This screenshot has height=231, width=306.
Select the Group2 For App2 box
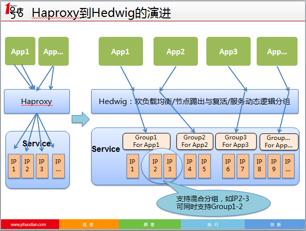(x=194, y=141)
